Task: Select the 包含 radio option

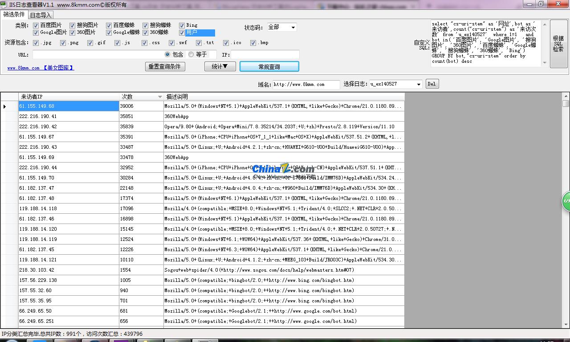Action: pyautogui.click(x=167, y=54)
